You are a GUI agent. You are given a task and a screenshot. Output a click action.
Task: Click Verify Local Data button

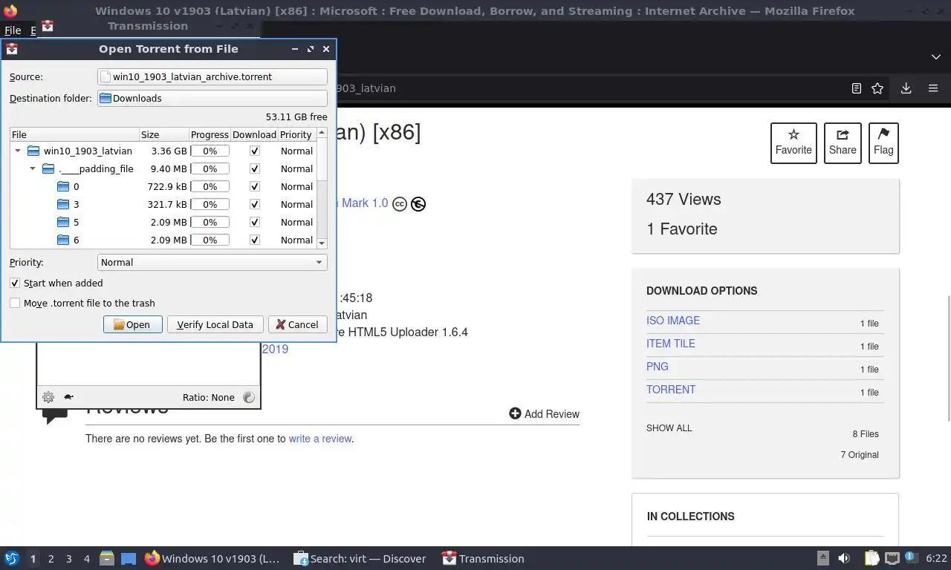(215, 324)
